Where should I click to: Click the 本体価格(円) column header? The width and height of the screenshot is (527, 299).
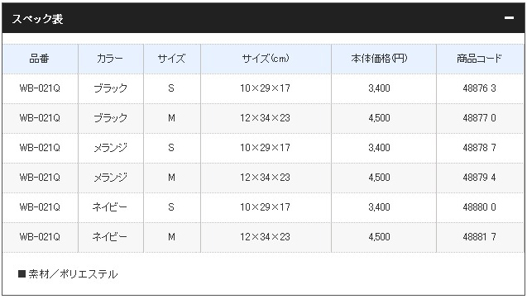[x=379, y=59]
